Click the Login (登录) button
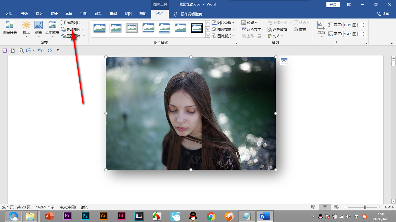Image resolution: width=396 pixels, height=222 pixels. coord(333,4)
